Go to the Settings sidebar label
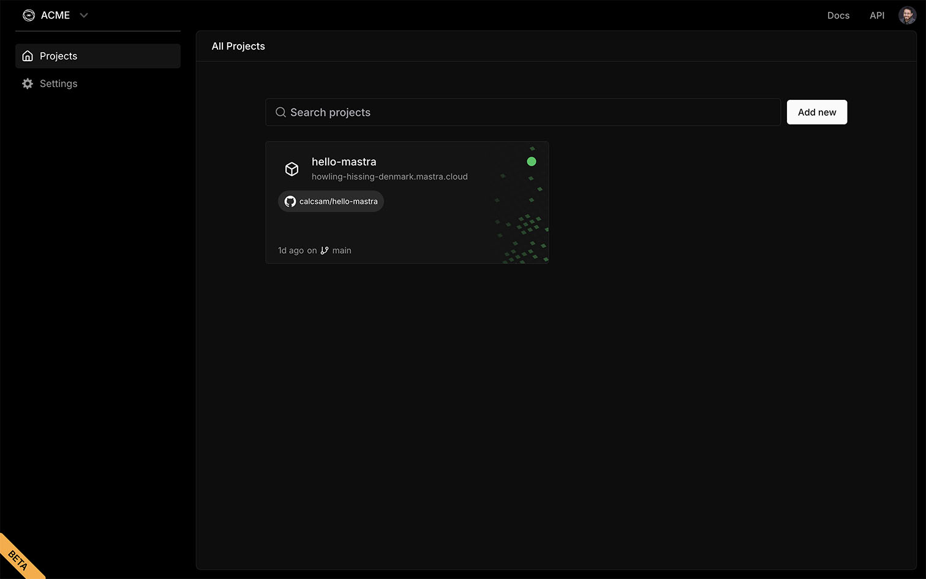The image size is (926, 579). point(59,84)
